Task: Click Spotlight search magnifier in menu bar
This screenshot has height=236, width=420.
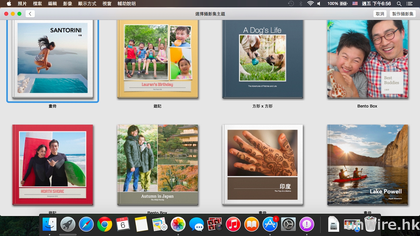Action: click(x=399, y=4)
